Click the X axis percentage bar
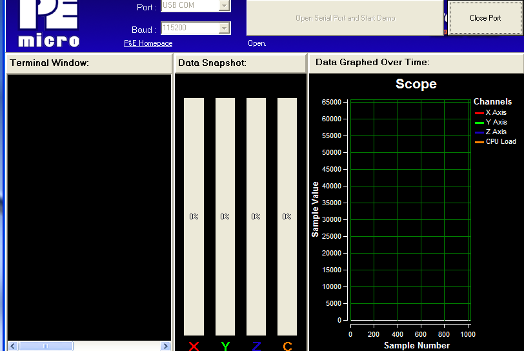 (194, 217)
